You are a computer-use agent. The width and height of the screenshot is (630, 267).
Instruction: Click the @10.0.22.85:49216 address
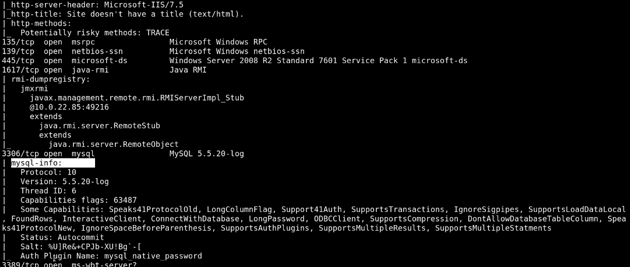[x=69, y=107]
